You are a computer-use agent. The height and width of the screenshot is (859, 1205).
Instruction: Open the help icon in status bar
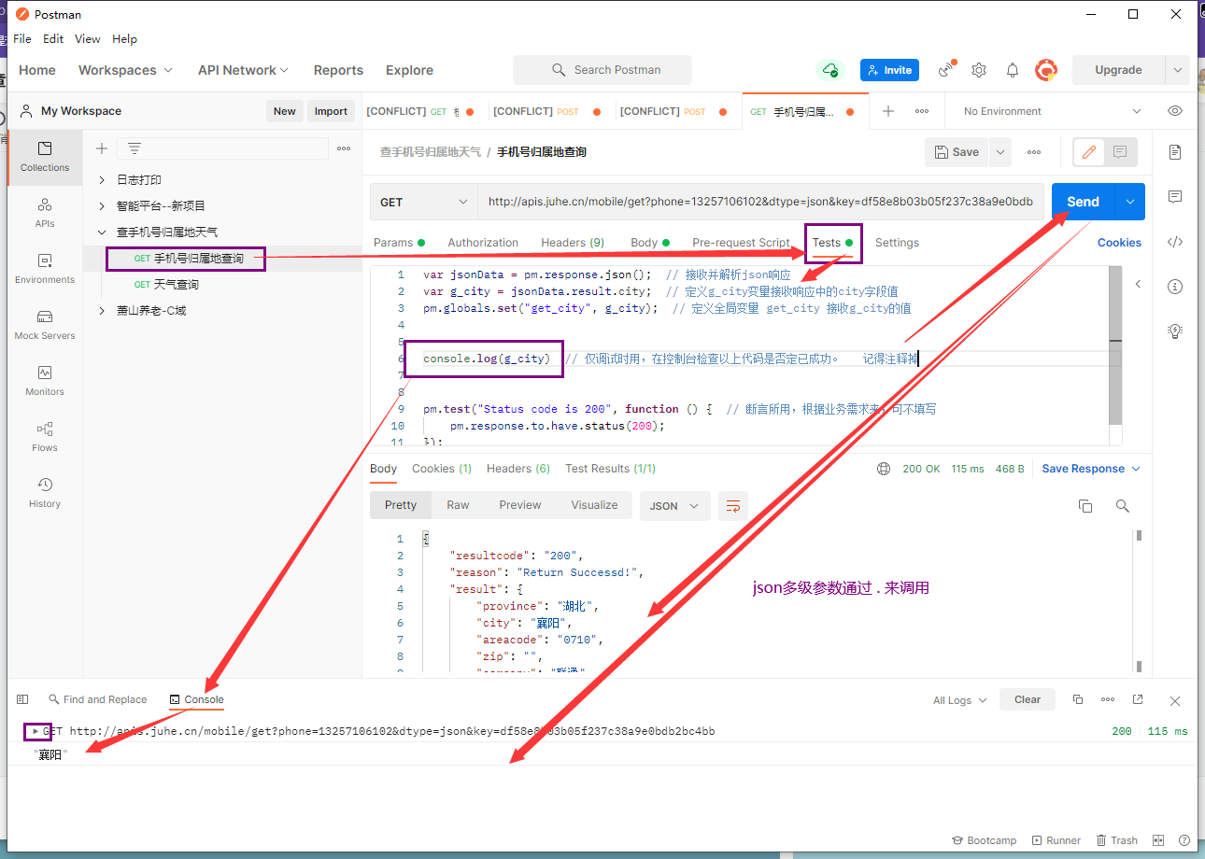click(x=1184, y=840)
